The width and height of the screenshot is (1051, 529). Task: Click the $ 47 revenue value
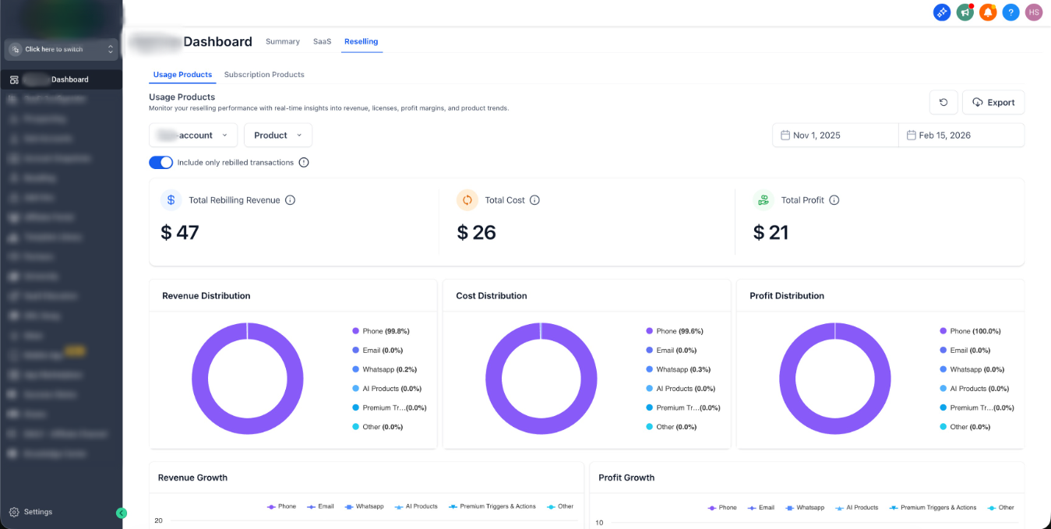coord(180,232)
